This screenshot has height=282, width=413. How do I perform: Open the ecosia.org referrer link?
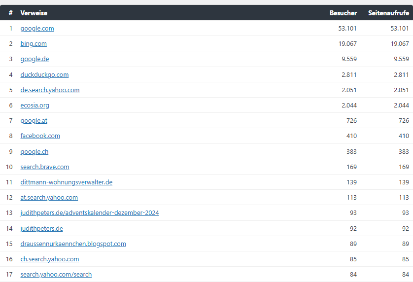tap(35, 106)
